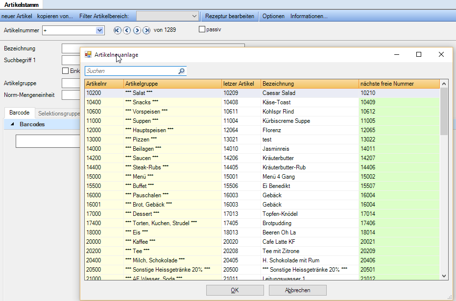This screenshot has height=301, width=456.
Task: Click the article list vertical scrollbar thumb
Action: 444,111
